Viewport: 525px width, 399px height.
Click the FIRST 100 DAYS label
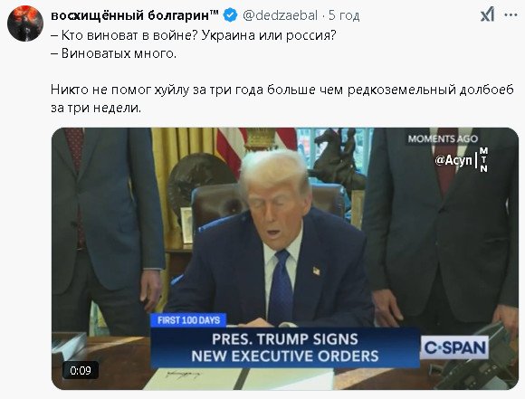[188, 320]
